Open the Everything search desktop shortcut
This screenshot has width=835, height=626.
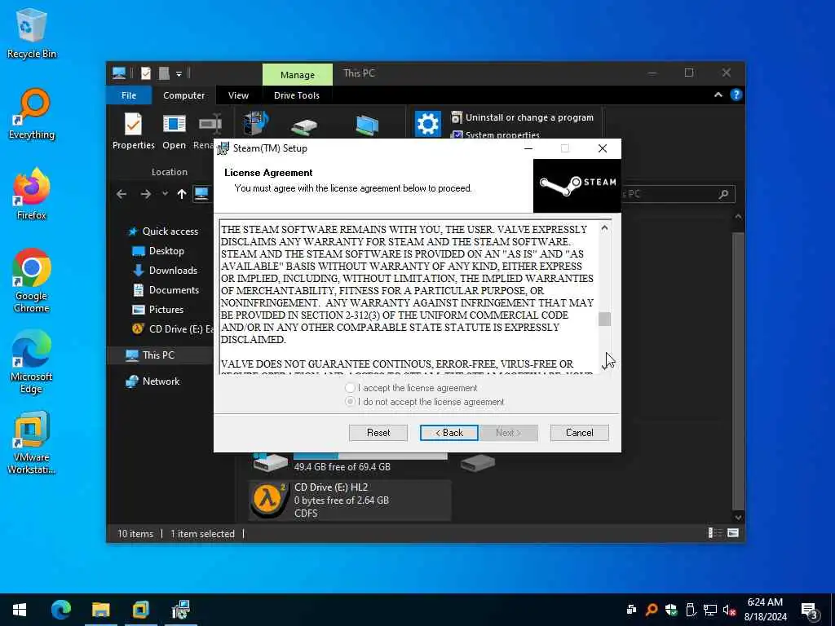31,114
